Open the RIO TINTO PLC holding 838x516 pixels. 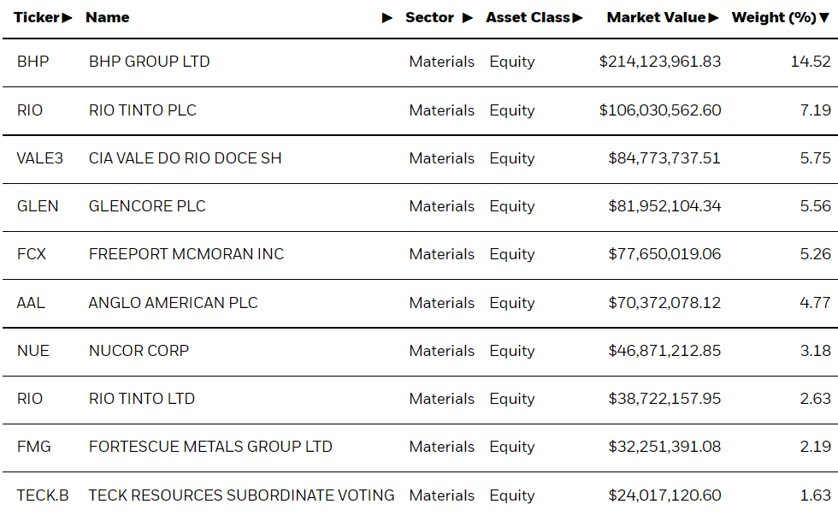pyautogui.click(x=142, y=110)
